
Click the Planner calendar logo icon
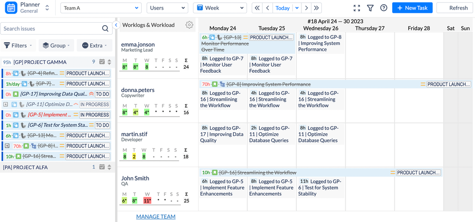point(11,8)
